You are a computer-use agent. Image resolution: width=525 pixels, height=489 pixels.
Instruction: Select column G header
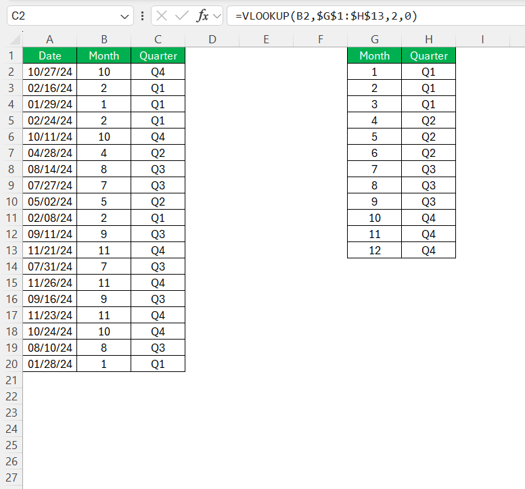(375, 39)
